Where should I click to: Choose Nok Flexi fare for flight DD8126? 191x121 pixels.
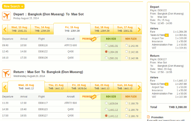pos(126,58)
